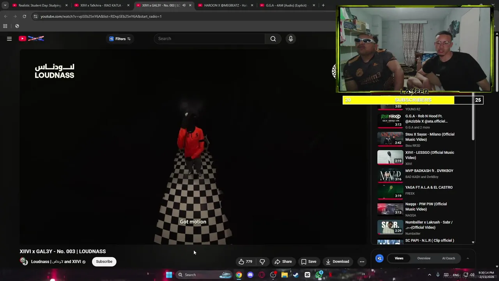Viewport: 499px width, 281px height.
Task: Click the magnifier search button
Action: click(x=273, y=39)
